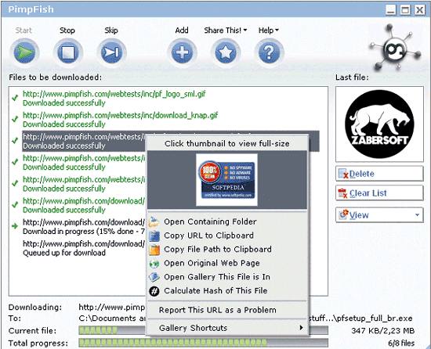431x349 pixels.
Task: Click the PimpFish logo in the corner
Action: 395,49
